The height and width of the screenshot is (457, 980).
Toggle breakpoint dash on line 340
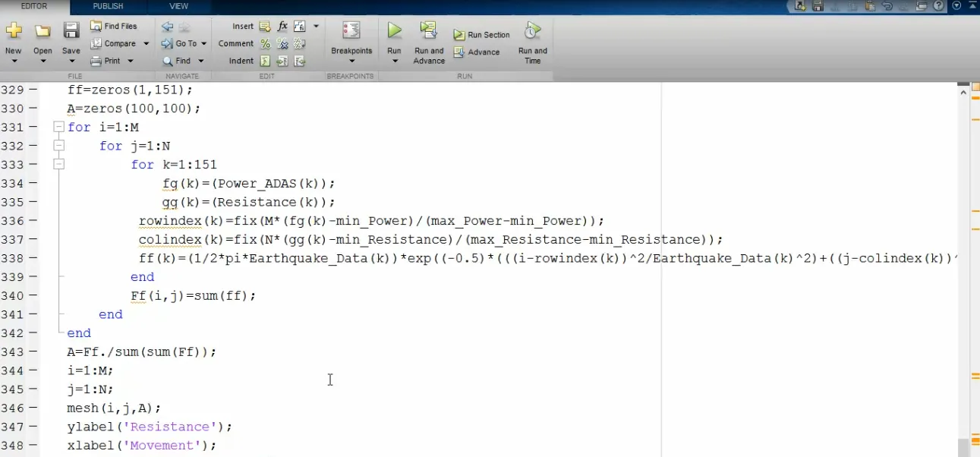point(33,296)
